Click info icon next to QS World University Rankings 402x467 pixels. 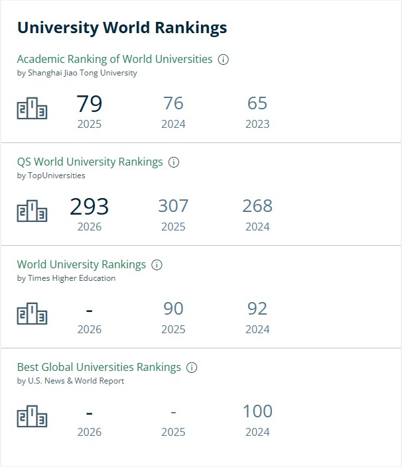[174, 162]
